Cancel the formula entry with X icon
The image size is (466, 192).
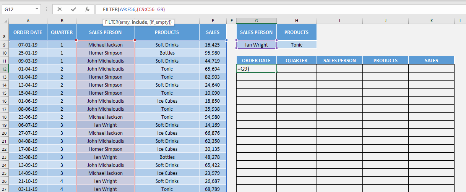pos(60,9)
